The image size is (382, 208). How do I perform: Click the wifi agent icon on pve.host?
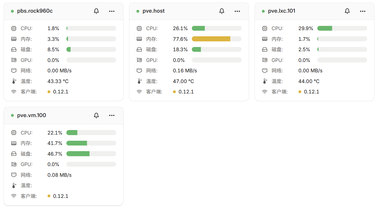tap(139, 92)
